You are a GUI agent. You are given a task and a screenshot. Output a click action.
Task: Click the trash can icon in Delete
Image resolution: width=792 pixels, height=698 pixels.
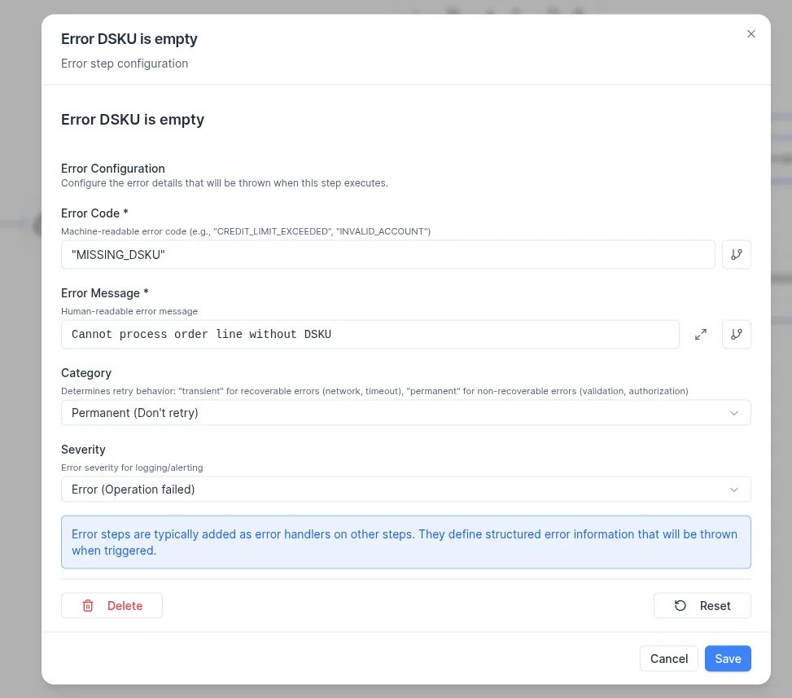(x=88, y=606)
